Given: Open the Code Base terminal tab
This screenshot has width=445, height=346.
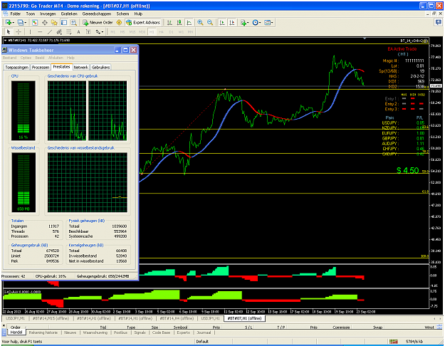Looking at the screenshot, I should click(161, 332).
